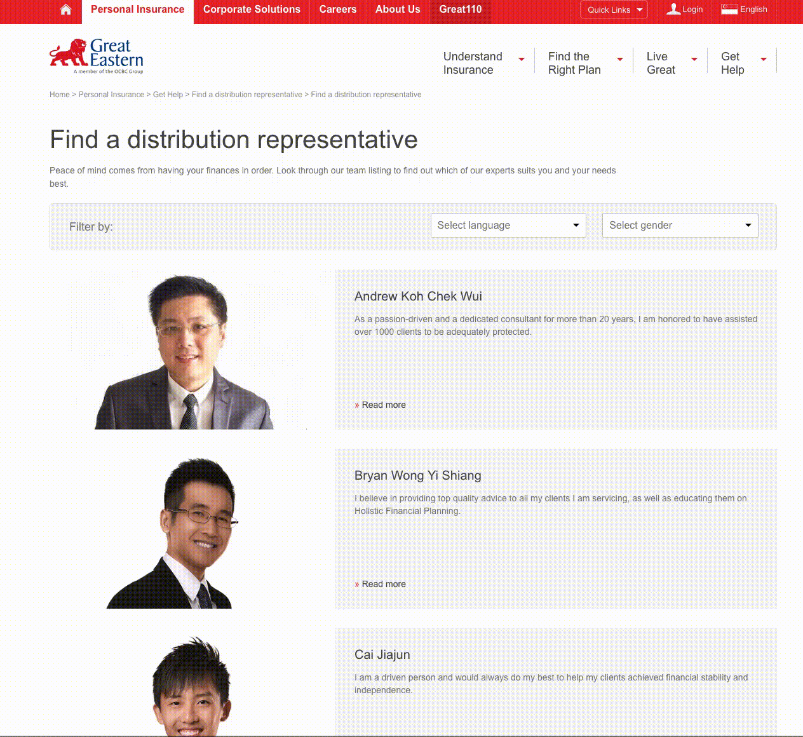Expand the Quick Links dropdown
Image resolution: width=803 pixels, height=737 pixels.
click(614, 10)
